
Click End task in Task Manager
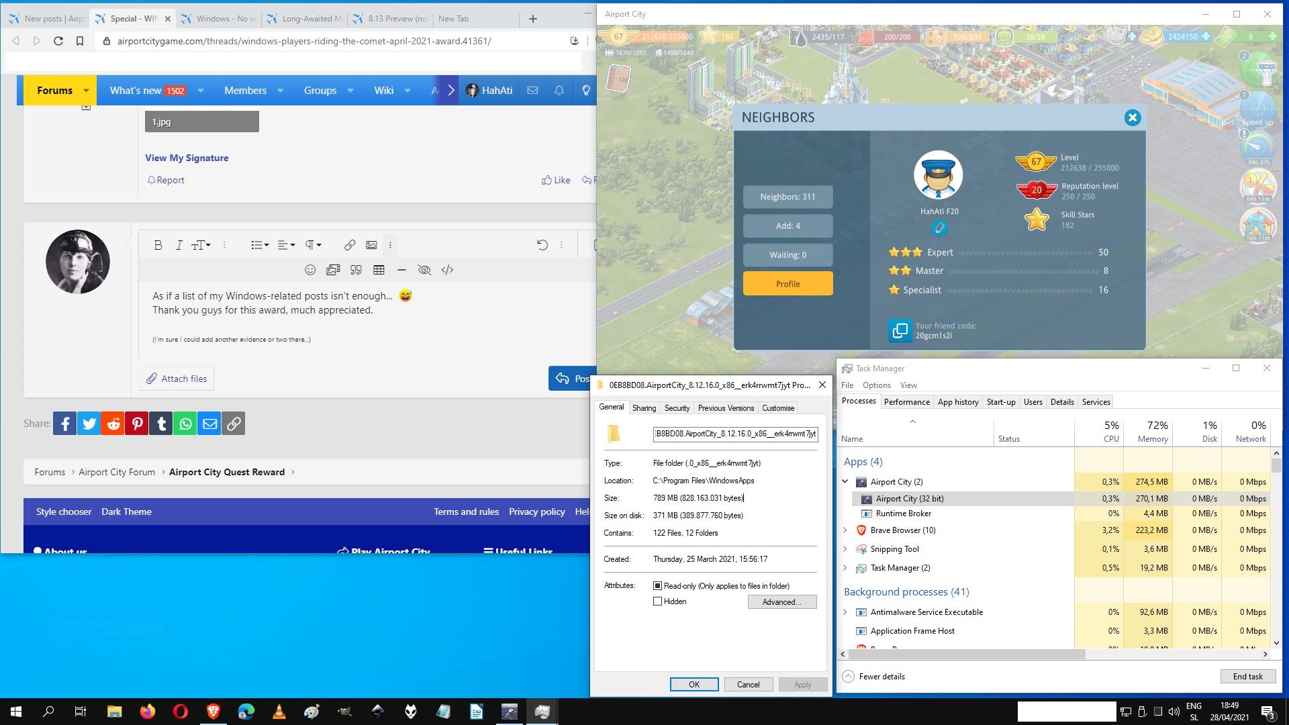1247,677
